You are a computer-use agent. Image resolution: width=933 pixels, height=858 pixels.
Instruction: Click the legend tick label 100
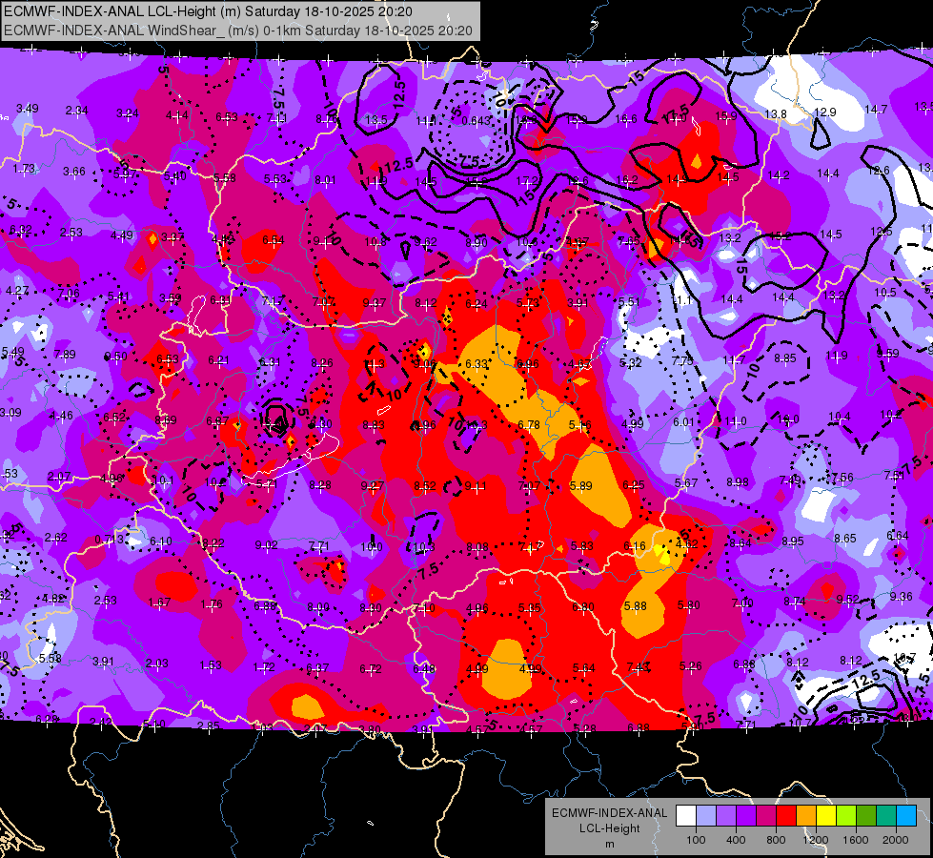click(696, 840)
